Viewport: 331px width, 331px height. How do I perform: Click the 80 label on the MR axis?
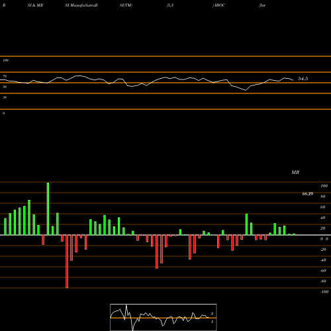tap(323, 197)
